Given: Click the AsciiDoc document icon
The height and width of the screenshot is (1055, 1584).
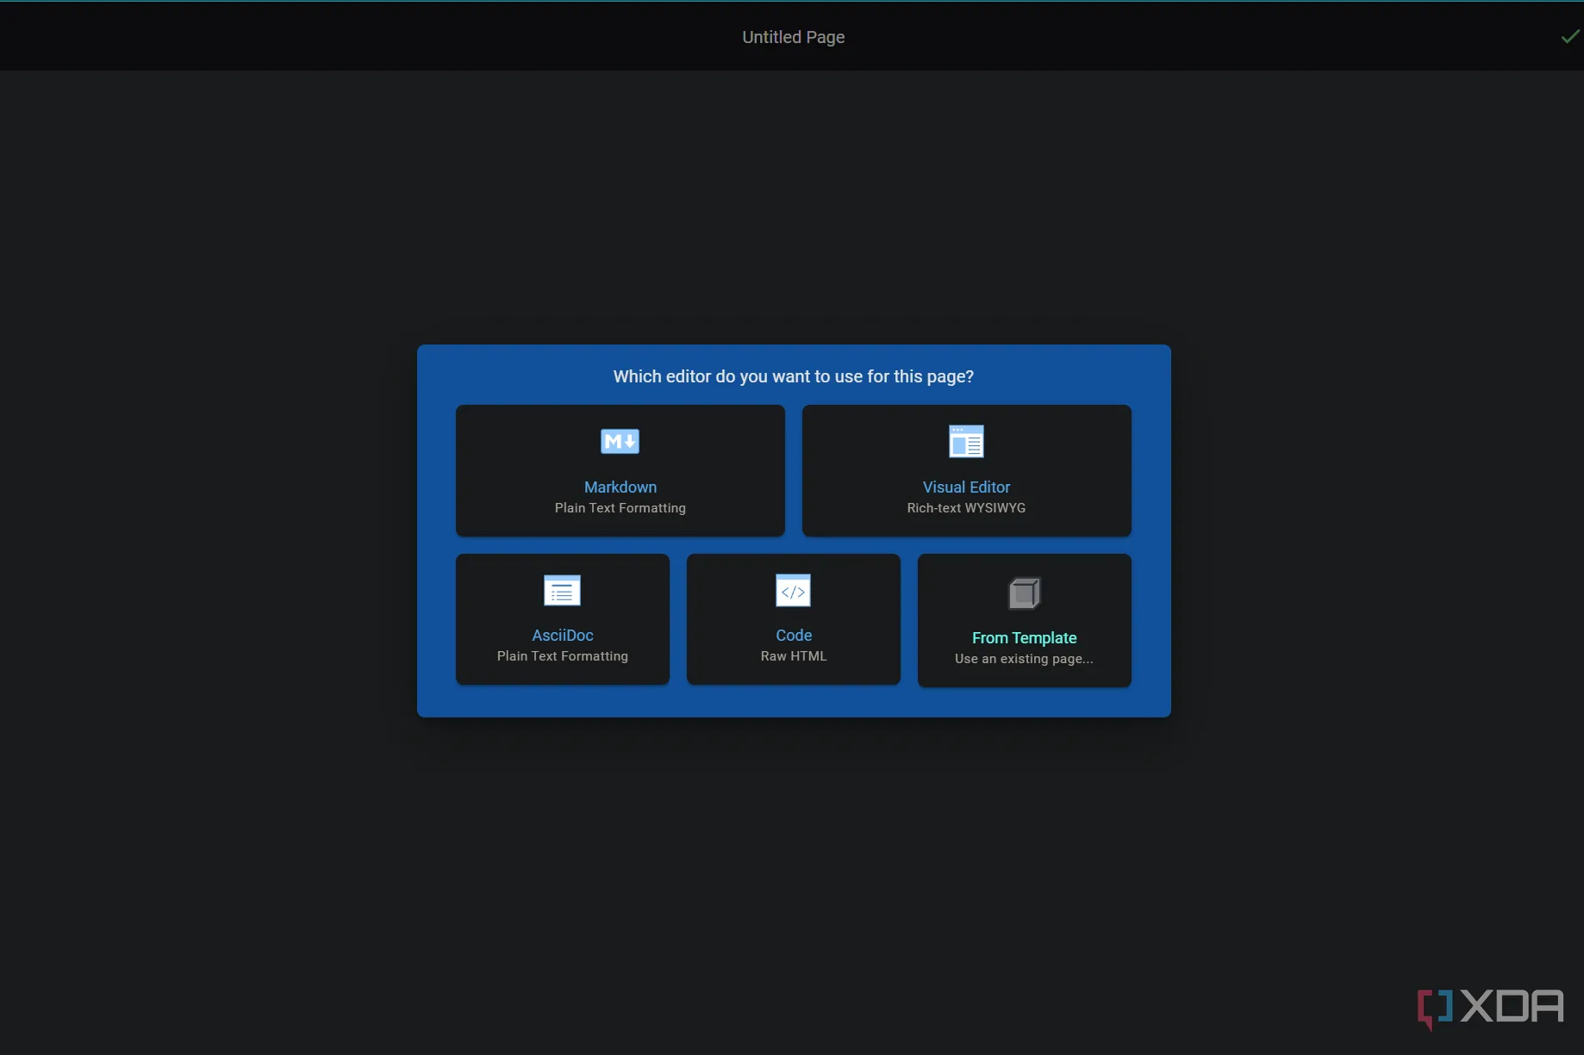Looking at the screenshot, I should [562, 591].
